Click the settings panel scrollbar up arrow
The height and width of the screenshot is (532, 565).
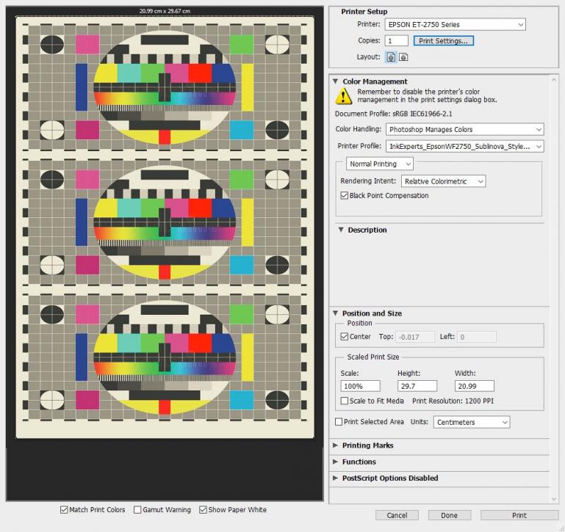pyautogui.click(x=554, y=79)
